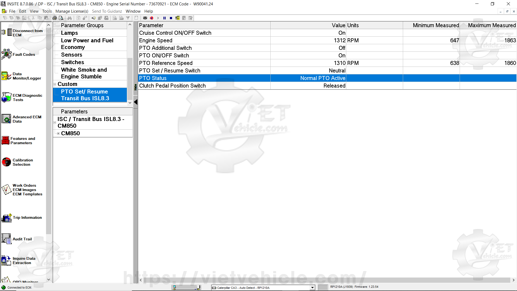Pause data monitoring in the toolbar
Screen dimensions: 517x291
(x=165, y=18)
